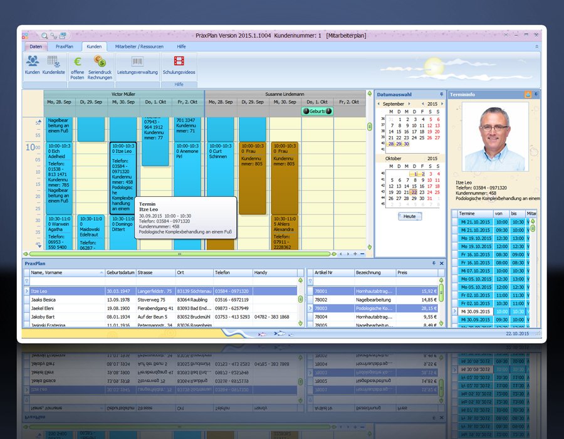Go to next year after 2015
Screen dimensions: 564x439
coord(442,103)
